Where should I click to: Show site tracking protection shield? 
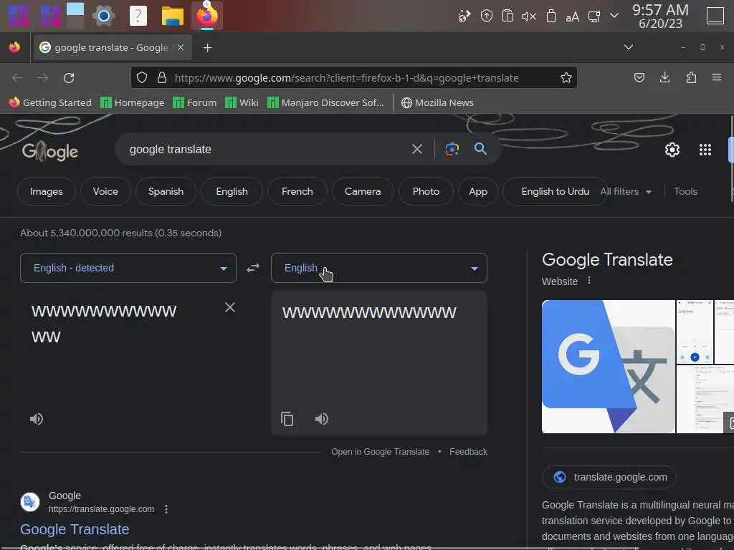click(x=142, y=77)
